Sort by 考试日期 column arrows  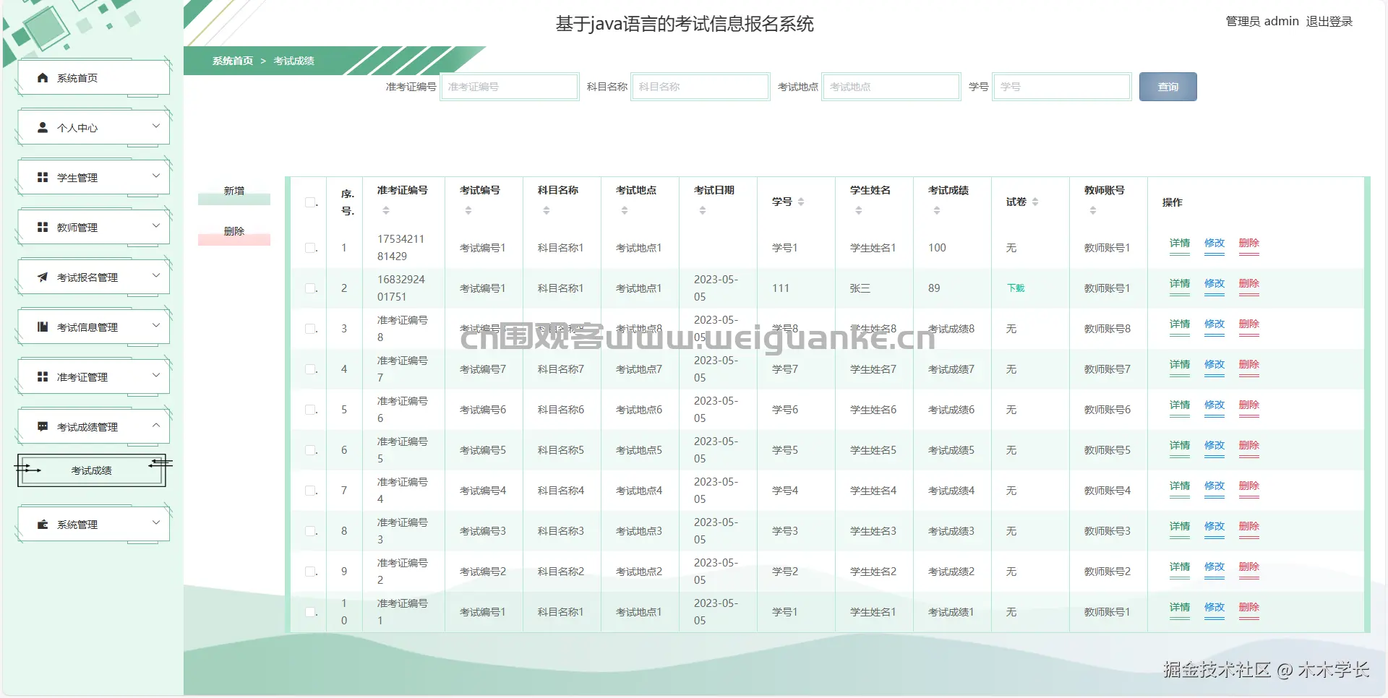point(703,210)
